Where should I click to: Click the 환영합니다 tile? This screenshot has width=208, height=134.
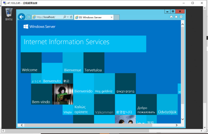[125, 105]
